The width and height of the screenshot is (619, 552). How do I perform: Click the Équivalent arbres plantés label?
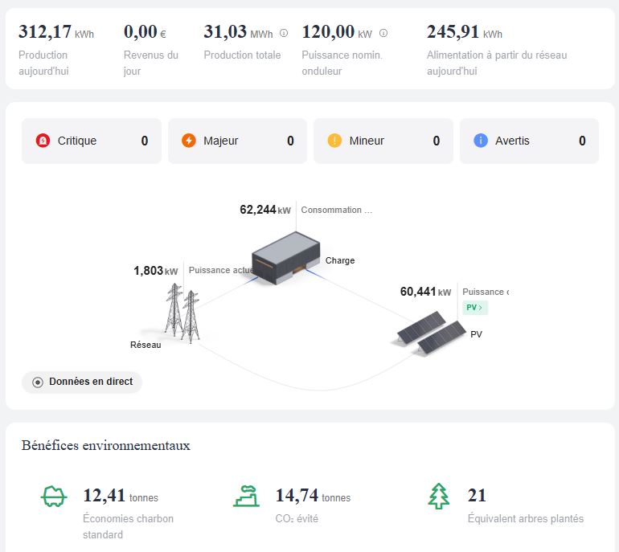point(526,518)
